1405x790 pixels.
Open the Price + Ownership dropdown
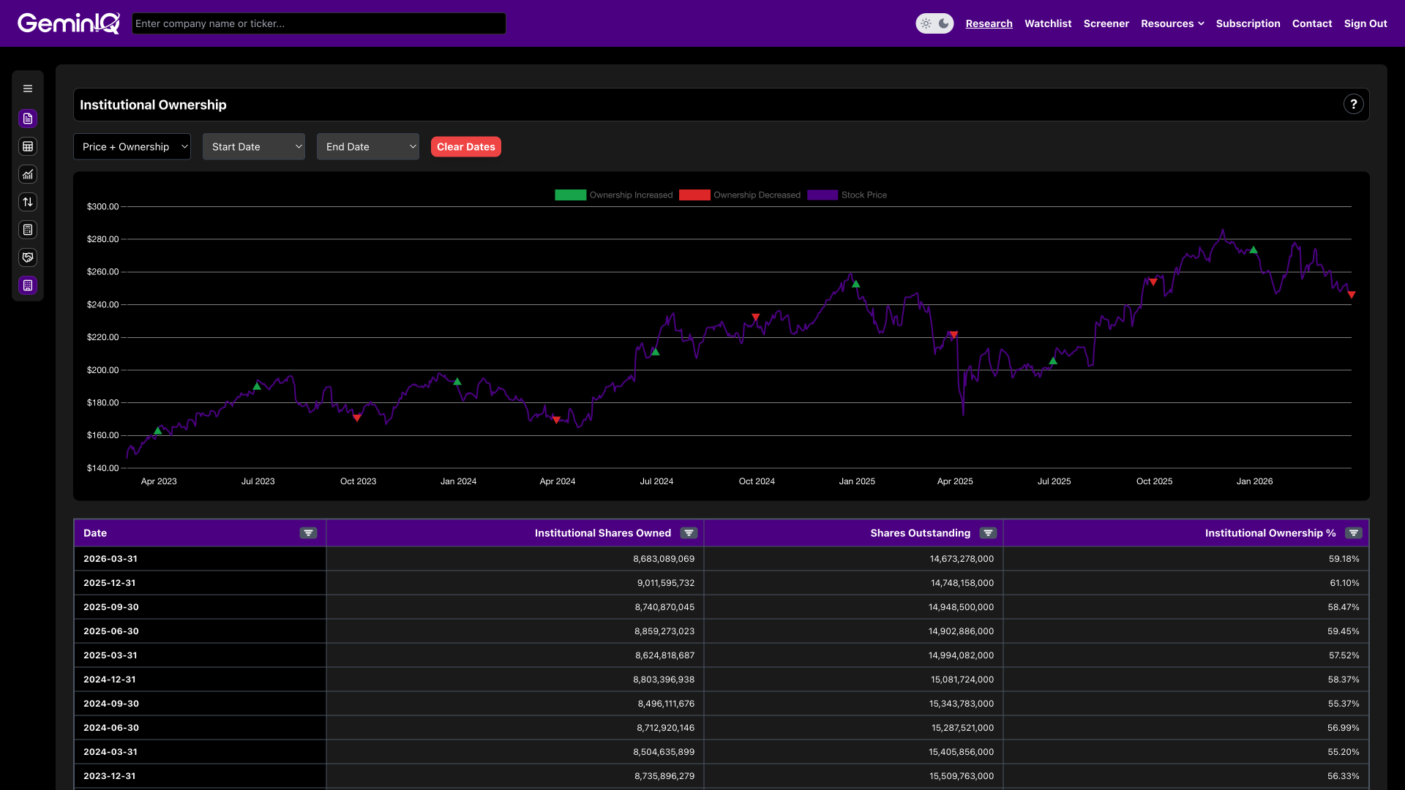pyautogui.click(x=132, y=146)
